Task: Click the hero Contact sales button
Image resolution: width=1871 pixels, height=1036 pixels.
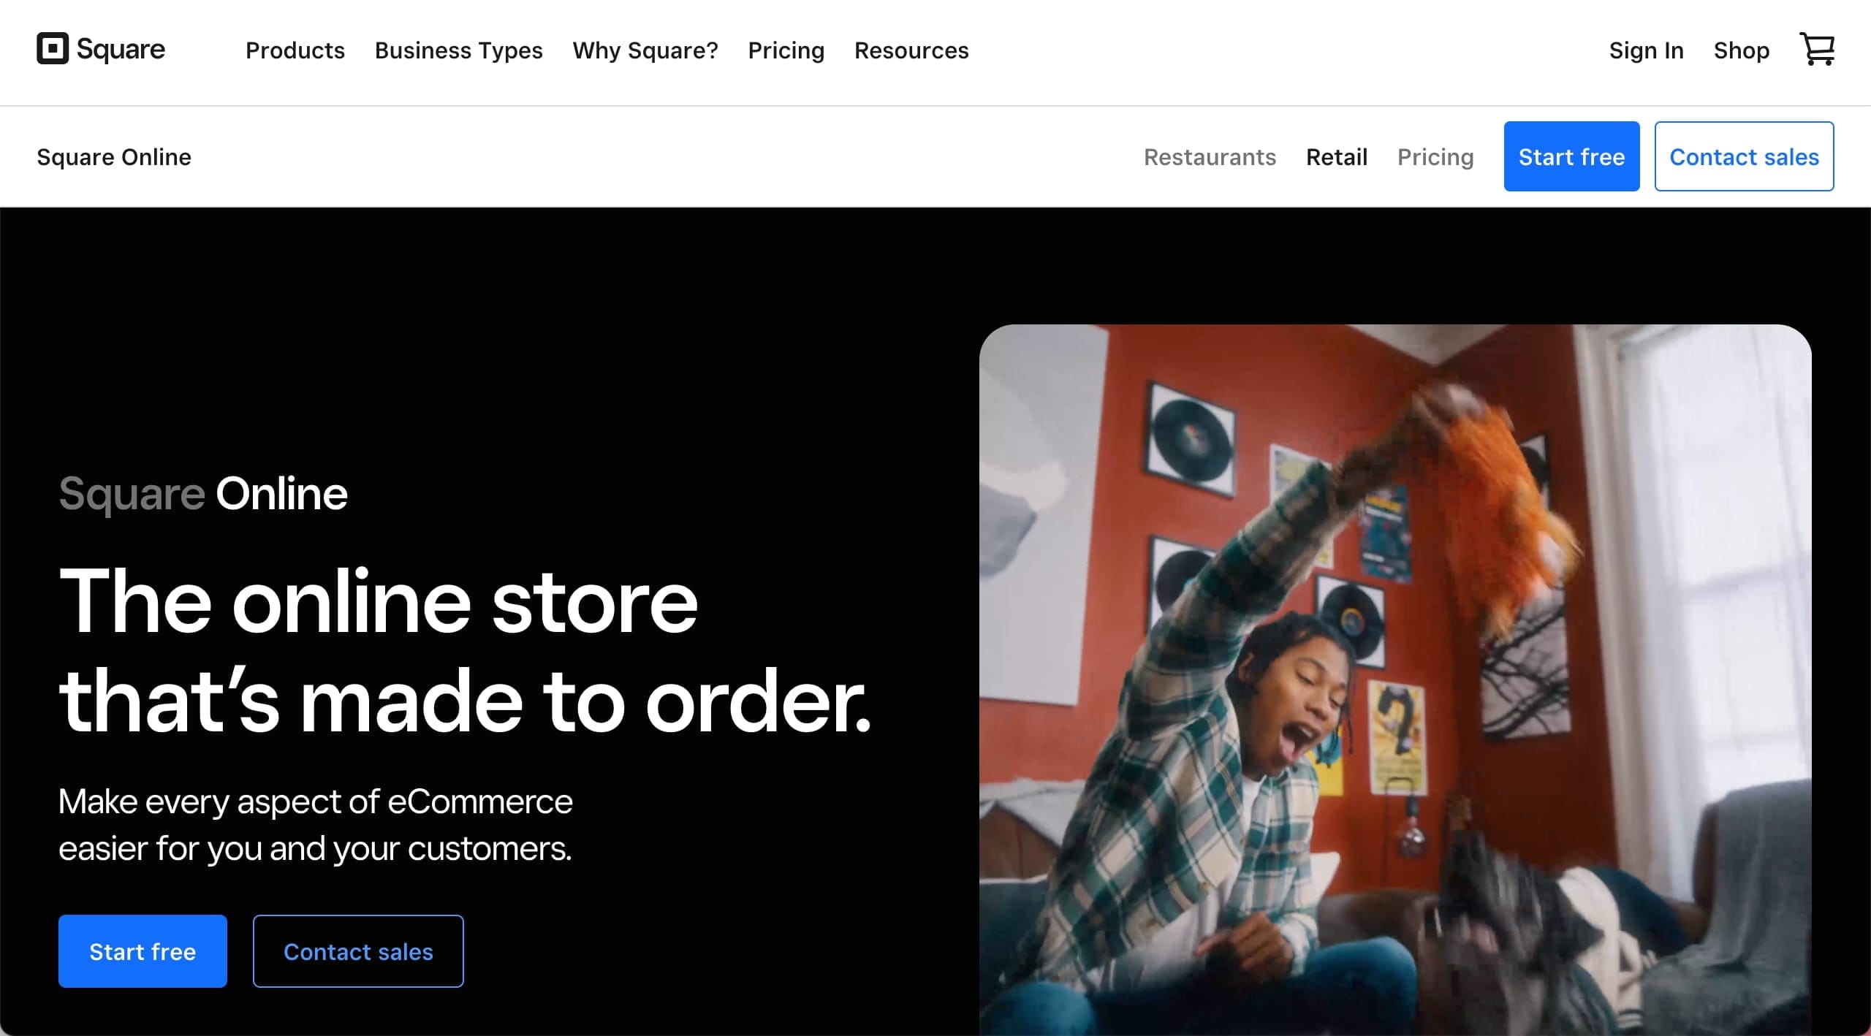Action: [x=358, y=951]
